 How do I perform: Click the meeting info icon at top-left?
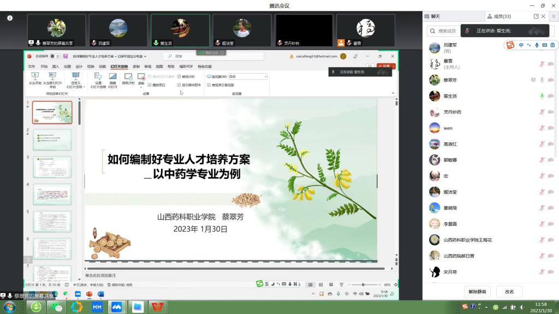pyautogui.click(x=10, y=18)
